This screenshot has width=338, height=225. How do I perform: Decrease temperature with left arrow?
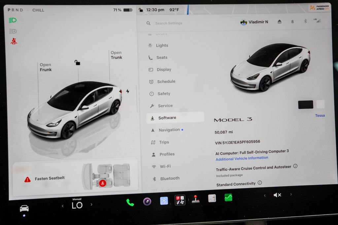coord(63,206)
